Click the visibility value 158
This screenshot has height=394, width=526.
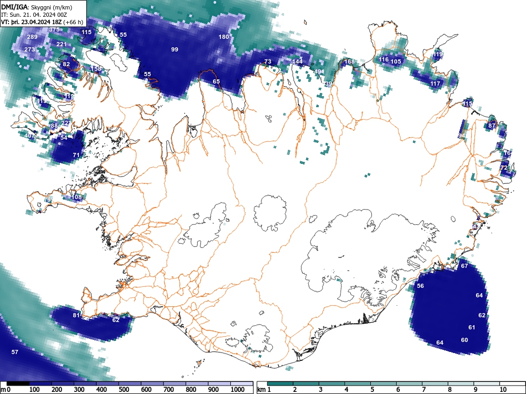click(x=96, y=69)
